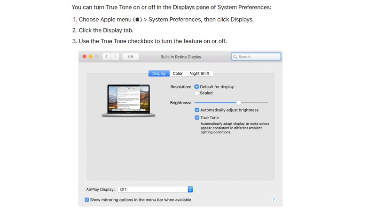
Task: Uncheck Automatically adjust brightness
Action: pyautogui.click(x=197, y=110)
